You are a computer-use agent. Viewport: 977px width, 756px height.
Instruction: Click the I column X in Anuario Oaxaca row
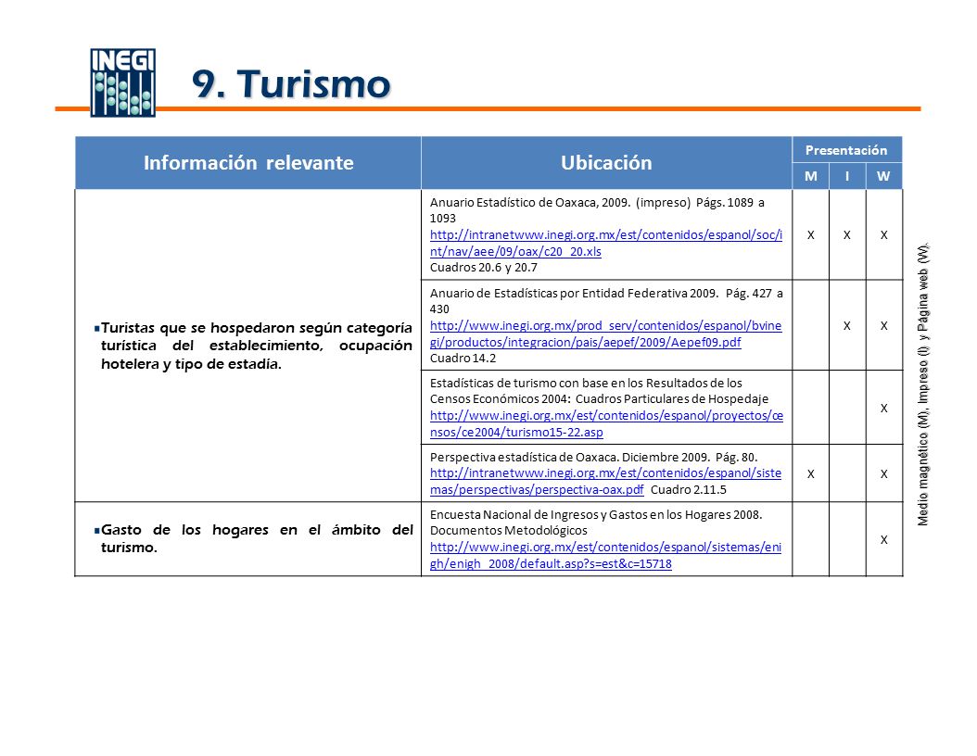click(847, 235)
